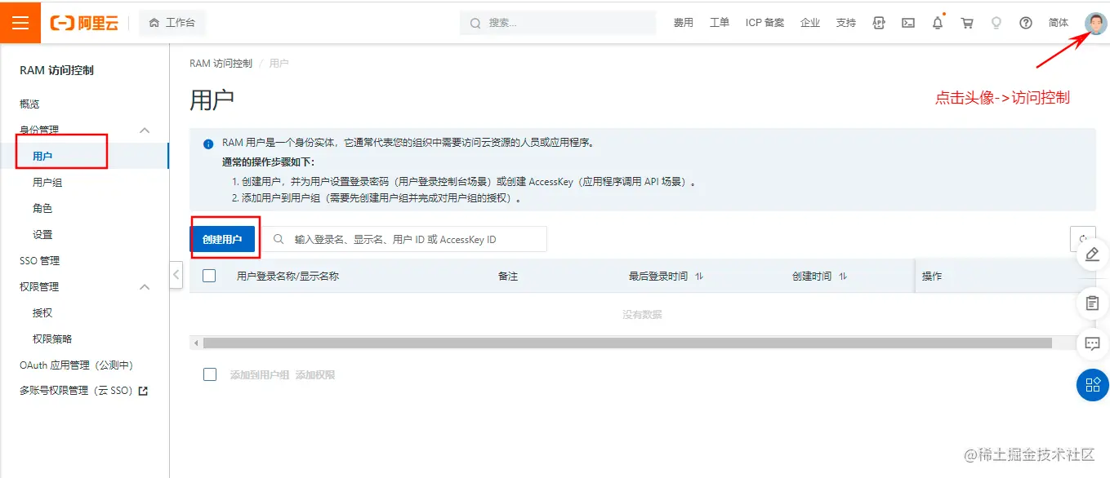
Task: Click the user avatar in top right
Action: coord(1095,23)
